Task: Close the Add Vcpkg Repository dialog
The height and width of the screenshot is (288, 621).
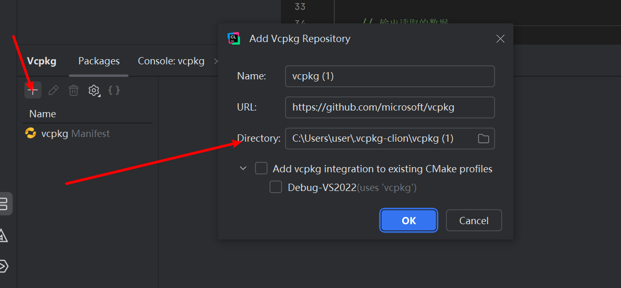Action: pyautogui.click(x=500, y=39)
